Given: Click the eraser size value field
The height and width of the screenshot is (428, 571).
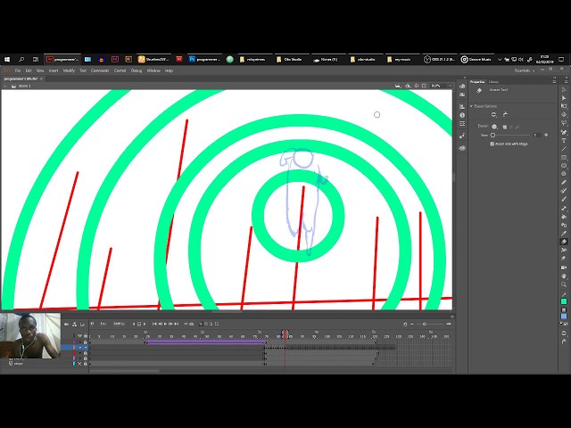Looking at the screenshot, I should click(x=535, y=135).
